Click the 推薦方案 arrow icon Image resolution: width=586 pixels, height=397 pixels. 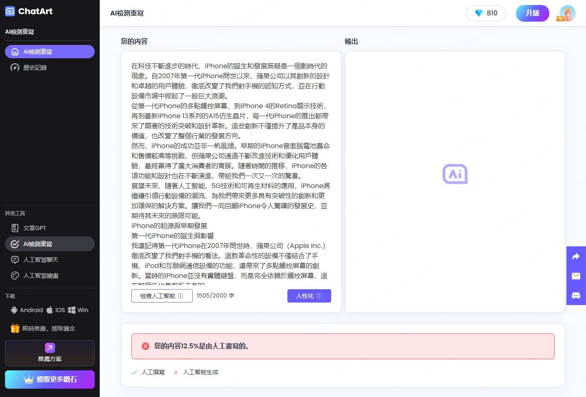pos(50,347)
